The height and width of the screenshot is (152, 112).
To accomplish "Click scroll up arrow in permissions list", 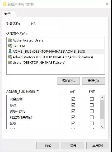I will 102,98.
